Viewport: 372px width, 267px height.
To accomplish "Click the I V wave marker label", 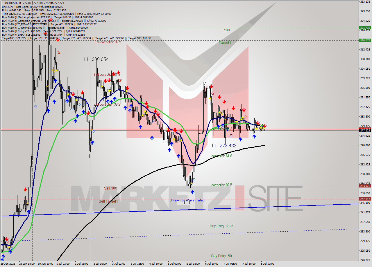I will 203,83.
